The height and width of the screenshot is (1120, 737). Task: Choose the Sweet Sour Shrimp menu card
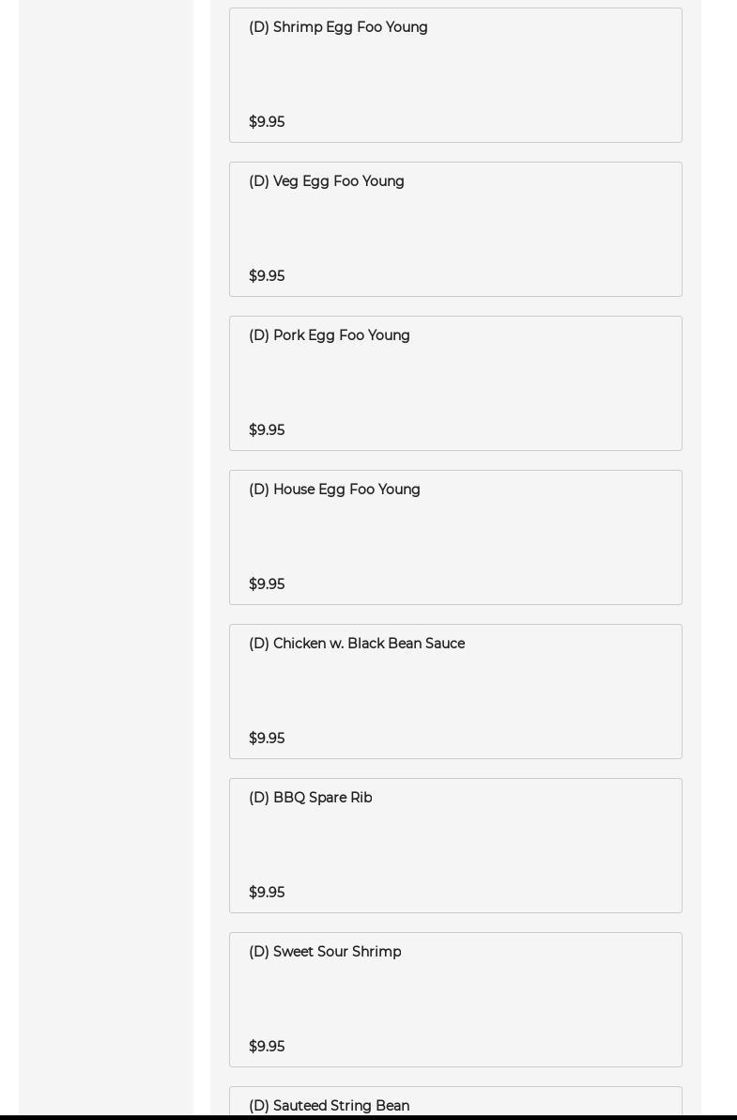tap(455, 1000)
